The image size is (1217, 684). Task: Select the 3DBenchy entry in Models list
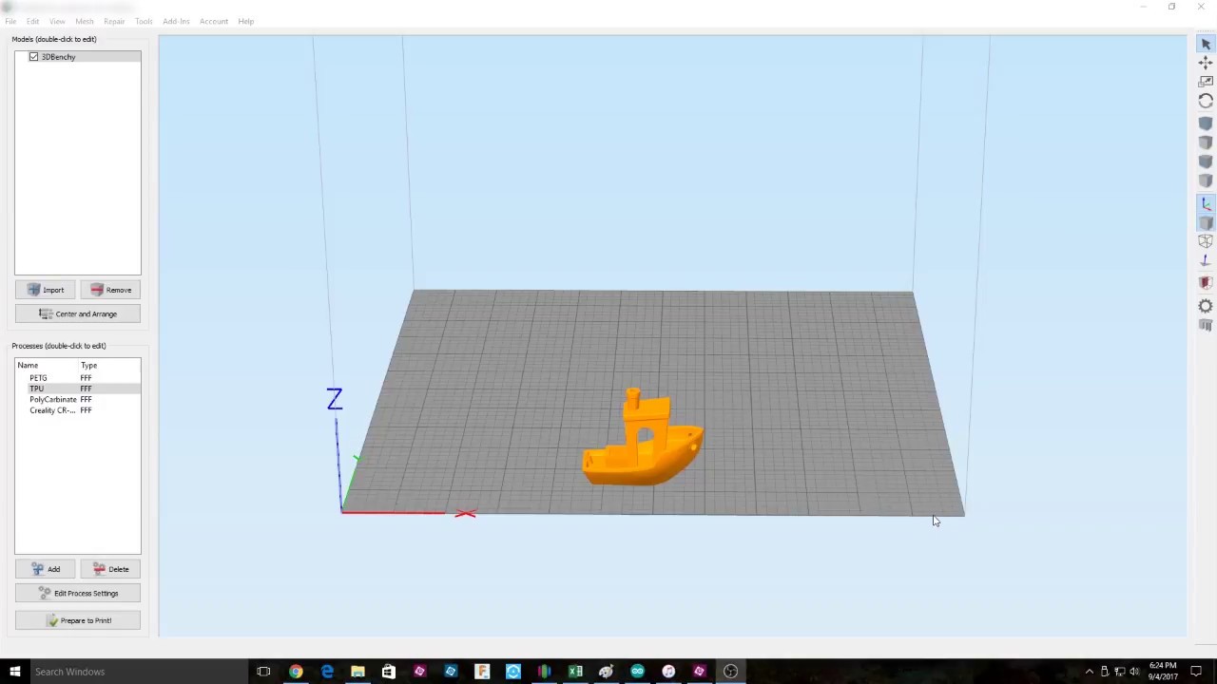click(78, 57)
